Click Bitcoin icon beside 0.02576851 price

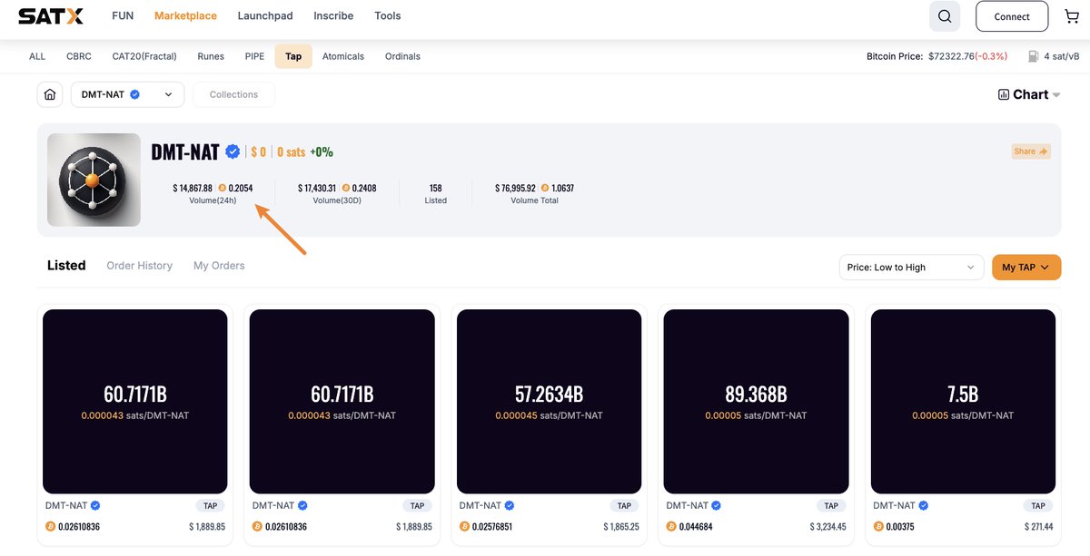click(x=465, y=526)
